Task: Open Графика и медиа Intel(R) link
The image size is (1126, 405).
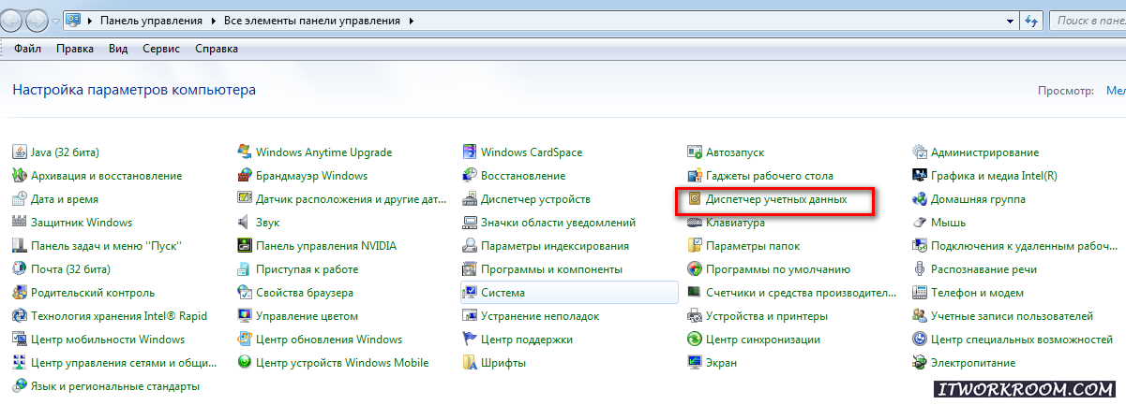Action: click(x=994, y=176)
